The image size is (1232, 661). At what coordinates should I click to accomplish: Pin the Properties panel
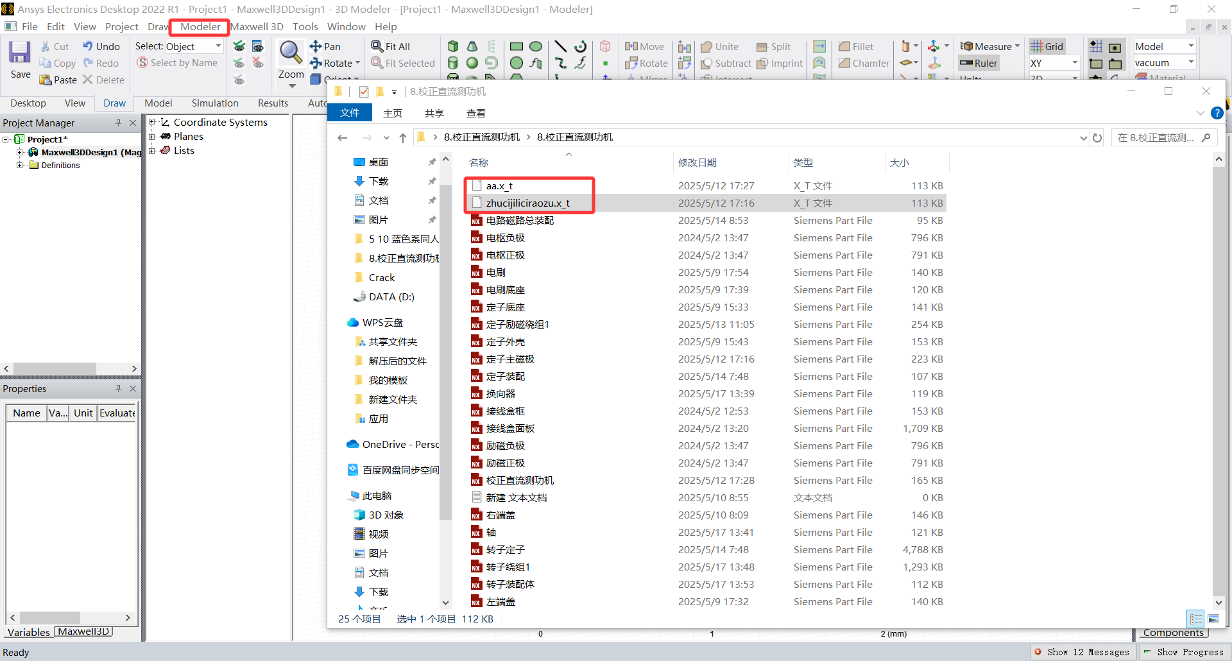[x=118, y=388]
